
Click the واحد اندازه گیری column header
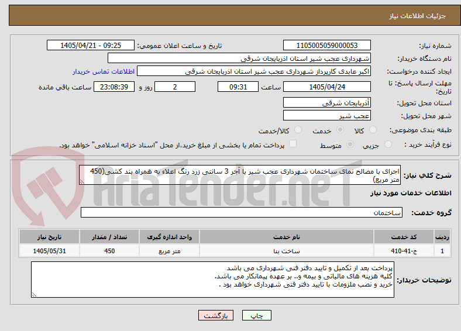point(169,237)
